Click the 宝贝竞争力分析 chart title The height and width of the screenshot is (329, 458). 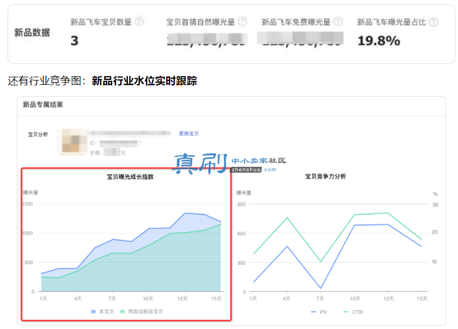(x=325, y=176)
